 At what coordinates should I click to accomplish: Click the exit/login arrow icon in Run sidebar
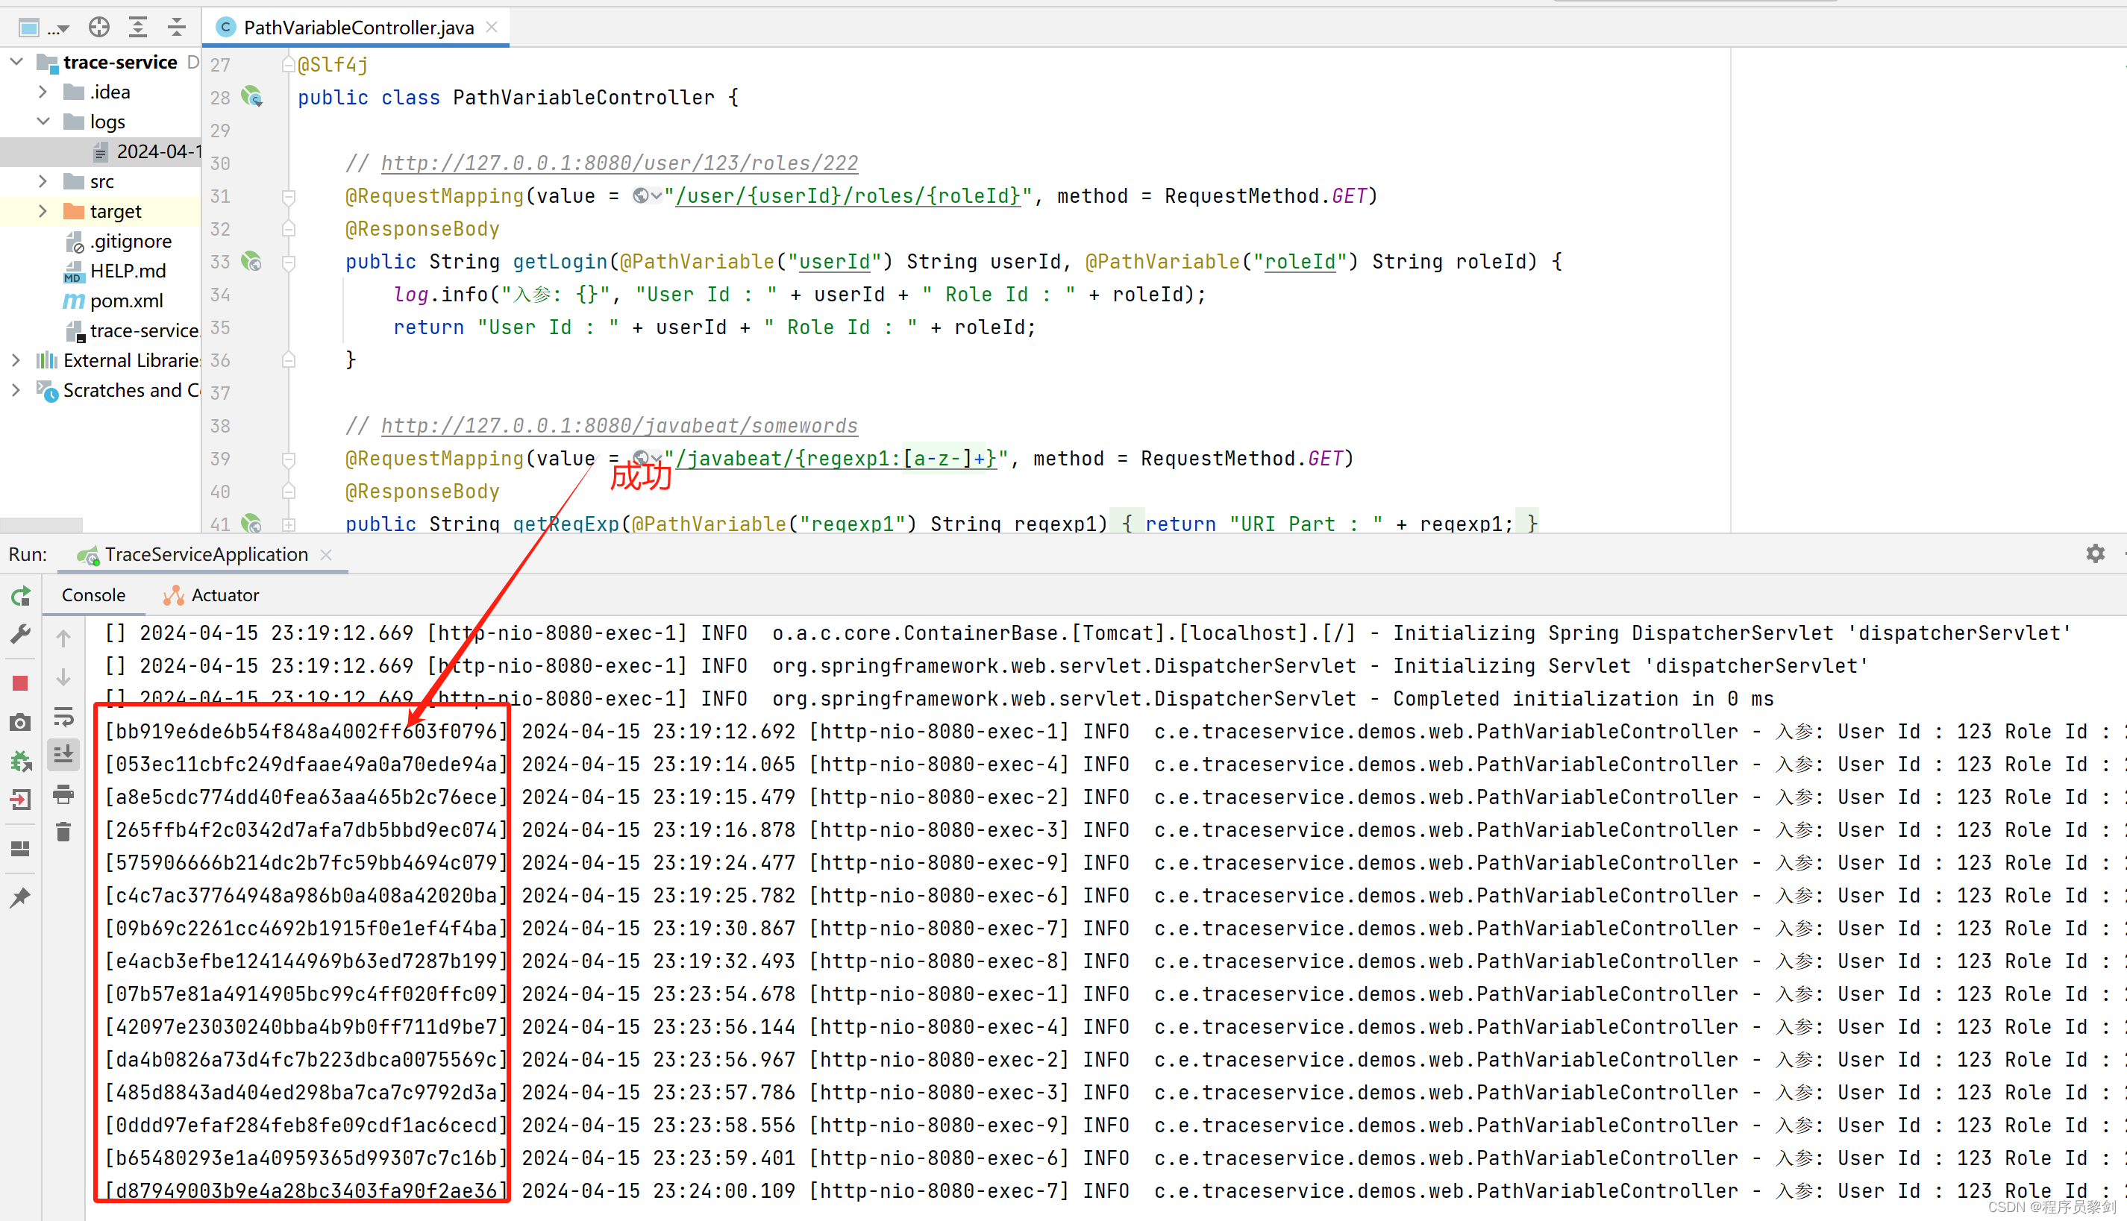click(21, 799)
